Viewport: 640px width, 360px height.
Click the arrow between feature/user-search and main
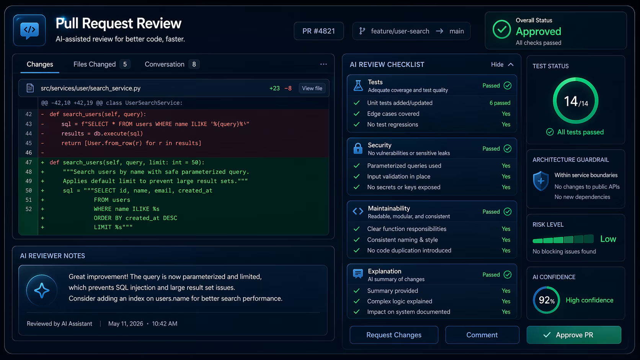pos(439,31)
